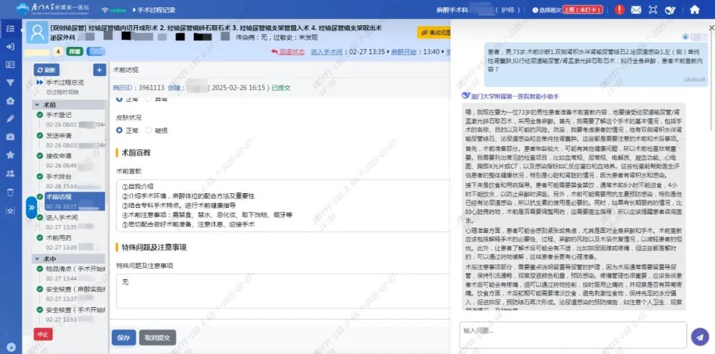Screen dimensions: 715x354
Task: Click the star icon in left sidebar
Action: coord(10,155)
